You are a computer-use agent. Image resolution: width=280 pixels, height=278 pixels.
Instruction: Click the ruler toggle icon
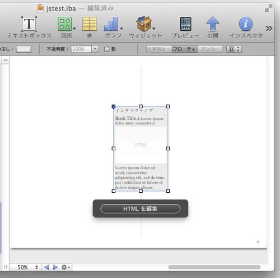(6, 60)
